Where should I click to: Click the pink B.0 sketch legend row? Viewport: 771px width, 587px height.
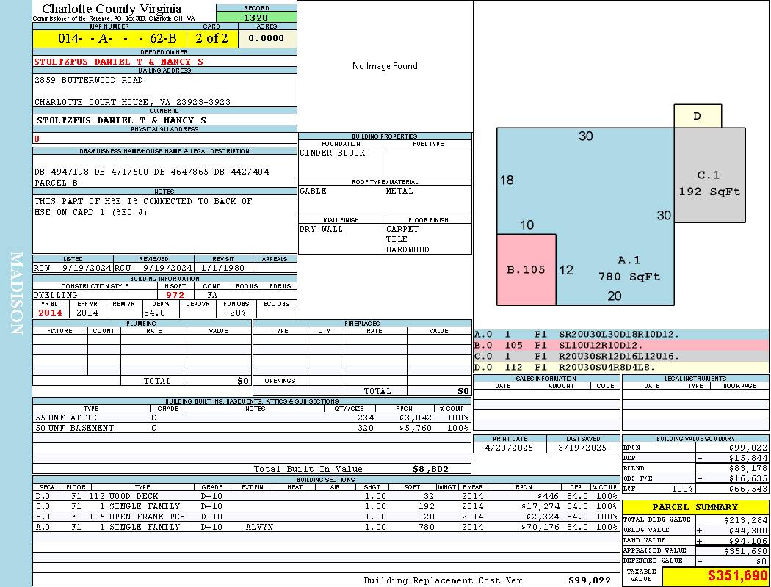[x=620, y=345]
